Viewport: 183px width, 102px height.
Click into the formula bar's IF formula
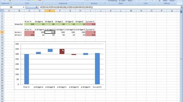coord(66,7)
